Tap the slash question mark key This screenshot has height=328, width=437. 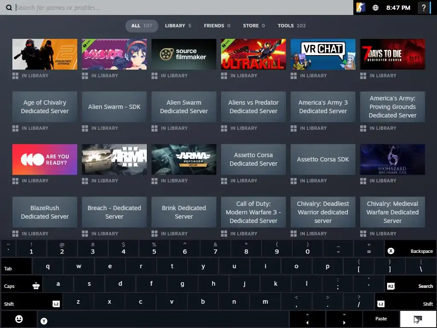[358, 302]
